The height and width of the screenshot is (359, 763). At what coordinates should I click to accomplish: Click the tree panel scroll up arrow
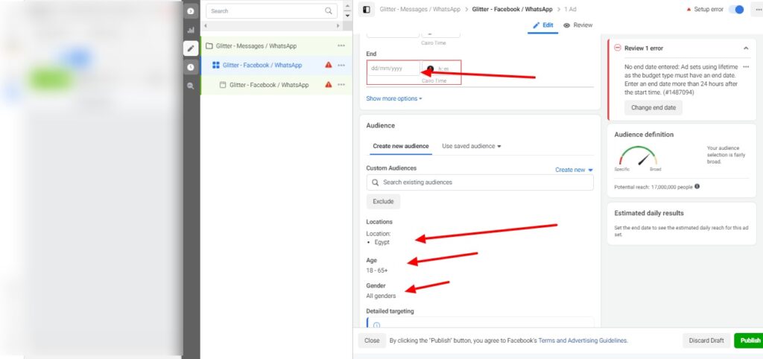click(347, 7)
